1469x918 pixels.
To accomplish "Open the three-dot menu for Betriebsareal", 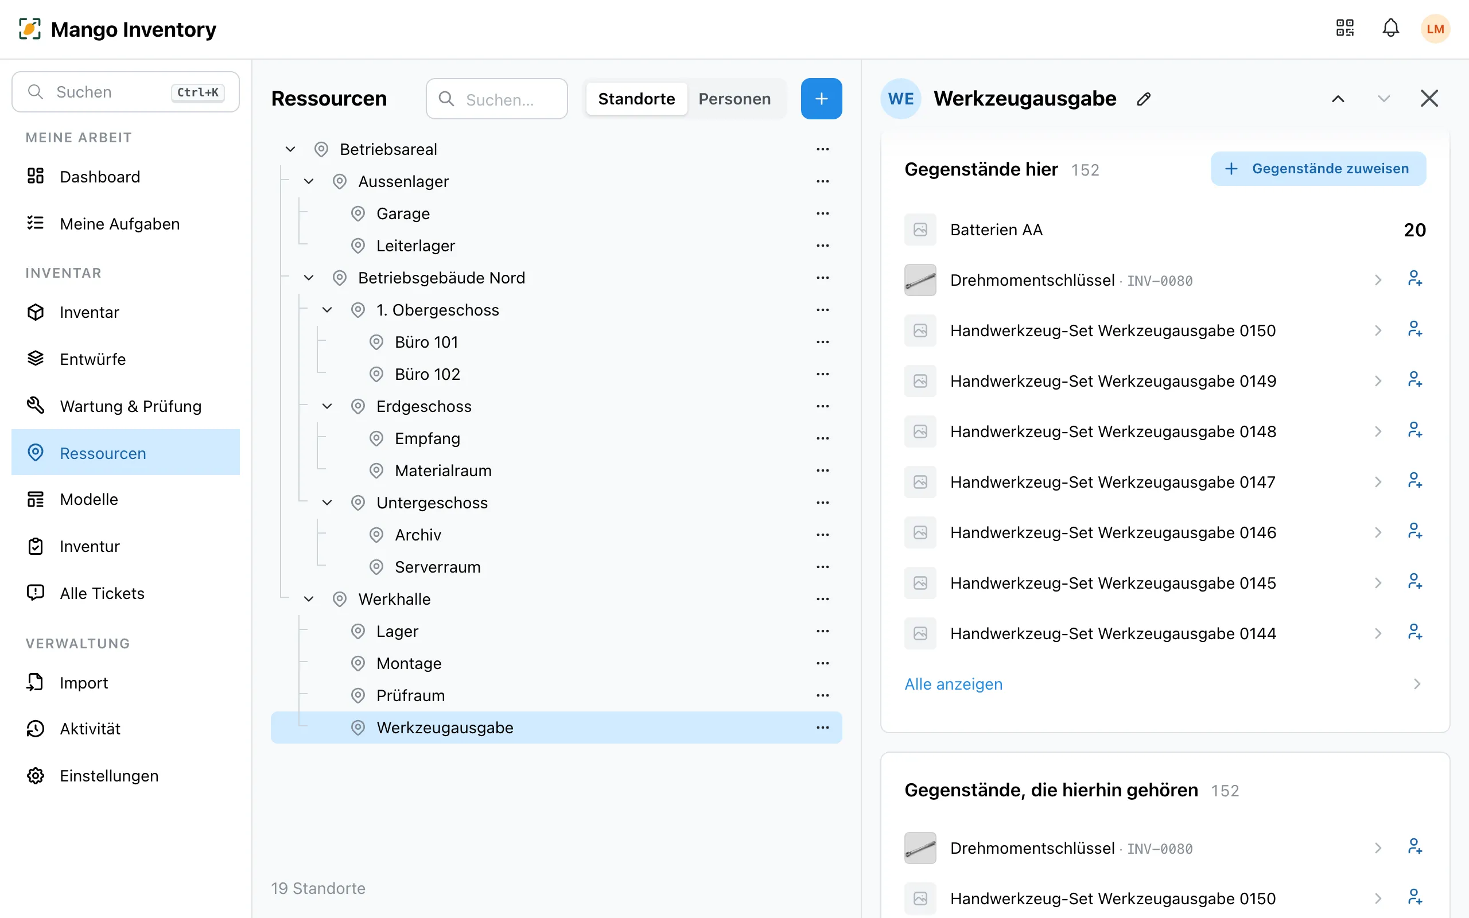I will pyautogui.click(x=822, y=149).
